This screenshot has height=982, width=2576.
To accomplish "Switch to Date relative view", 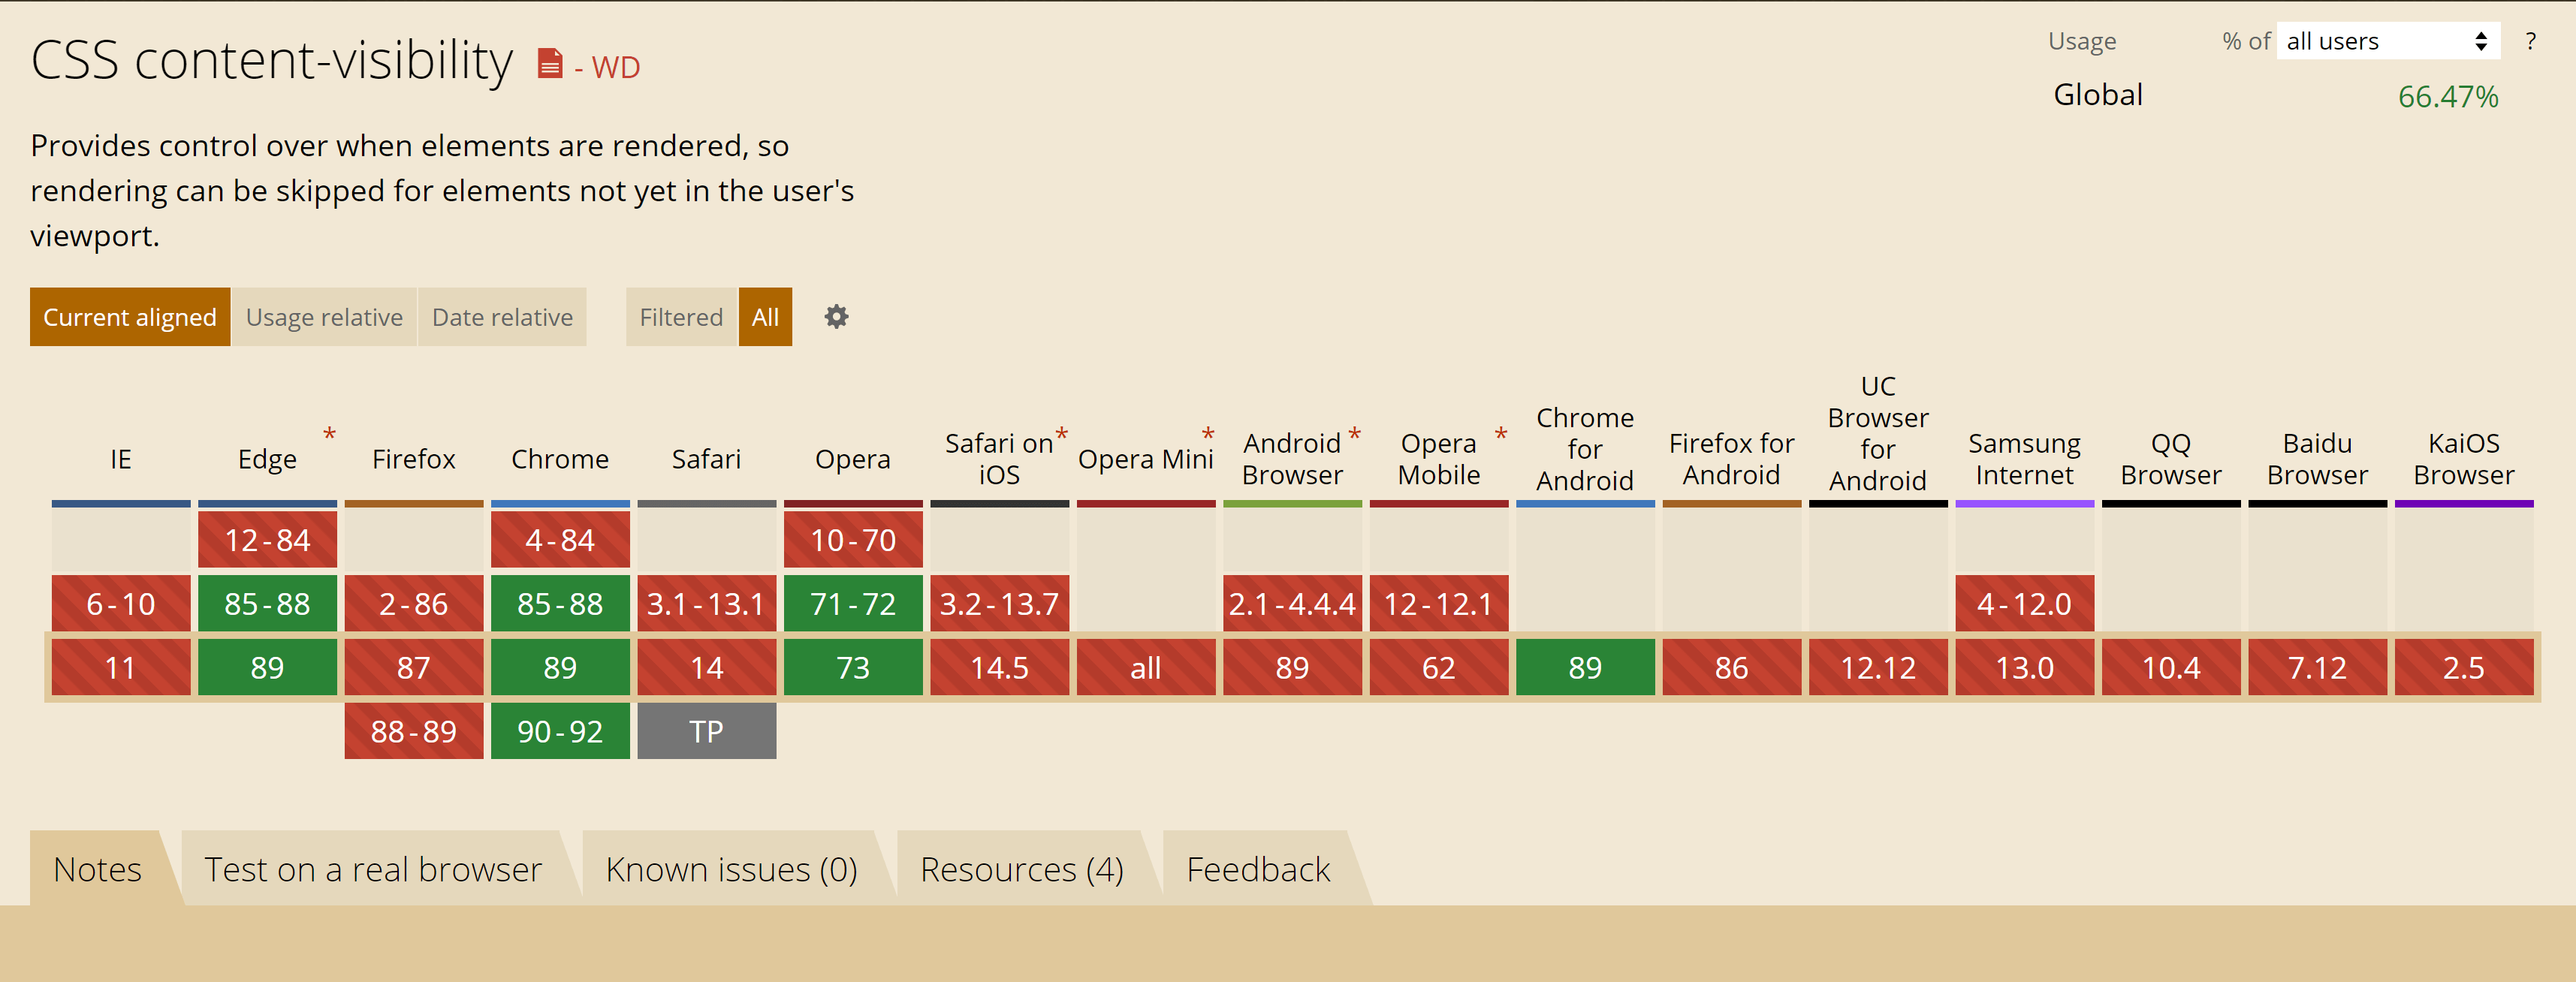I will coord(502,317).
